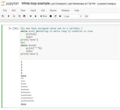Open the Cell menu
This screenshot has width=120, height=110.
(x=43, y=10)
